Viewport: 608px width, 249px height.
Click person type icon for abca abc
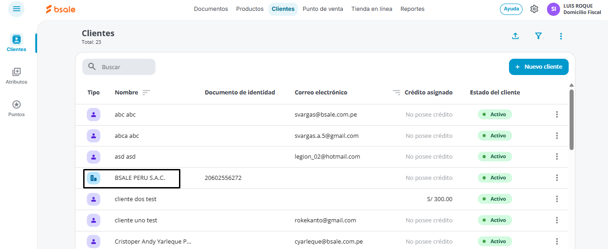(x=94, y=136)
